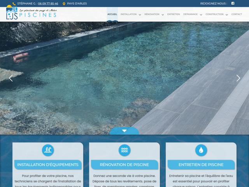This screenshot has height=187, width=249.
Task: Expand the Installation dropdown menu
Action: tap(130, 14)
